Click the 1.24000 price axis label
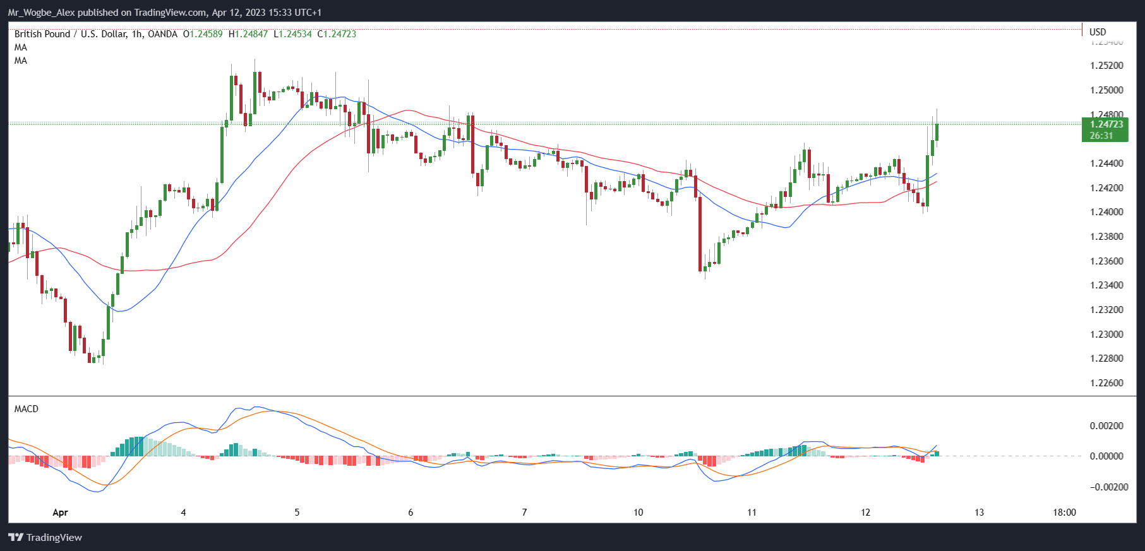 1106,212
